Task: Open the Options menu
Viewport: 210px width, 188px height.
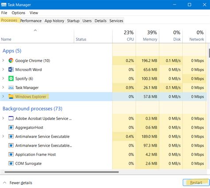Action: coord(19,13)
